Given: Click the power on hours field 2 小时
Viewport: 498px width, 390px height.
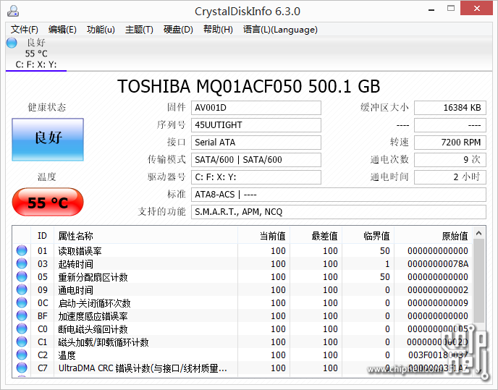Looking at the screenshot, I should pyautogui.click(x=450, y=177).
